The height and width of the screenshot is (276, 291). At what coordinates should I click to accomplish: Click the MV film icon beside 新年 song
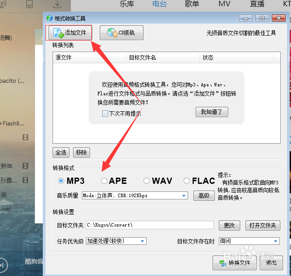(x=25, y=166)
